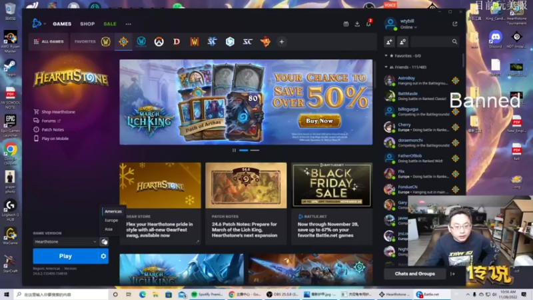
Task: Open the wtybill profile avatar
Action: pos(390,24)
